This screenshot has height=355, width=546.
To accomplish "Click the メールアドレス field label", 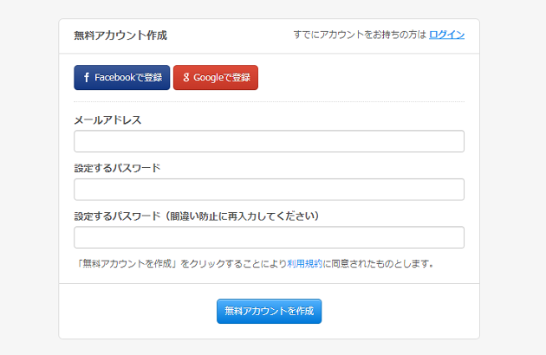I will pos(107,120).
